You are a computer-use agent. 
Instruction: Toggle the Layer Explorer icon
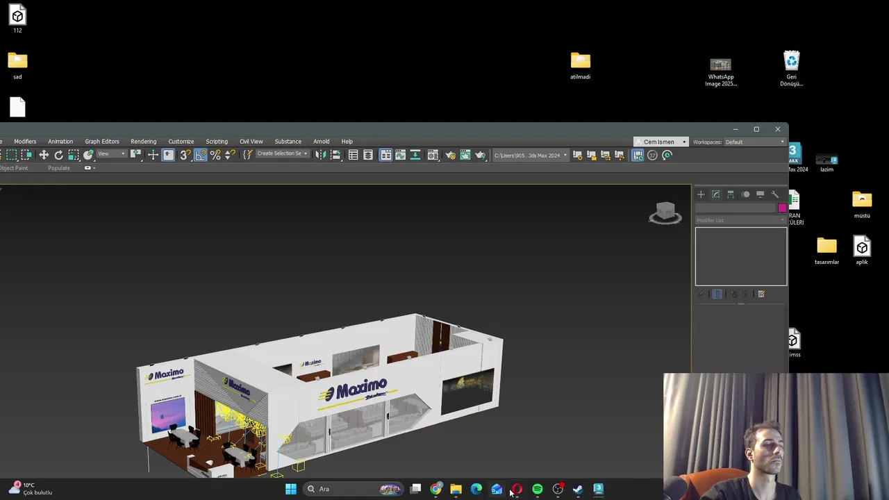(368, 155)
